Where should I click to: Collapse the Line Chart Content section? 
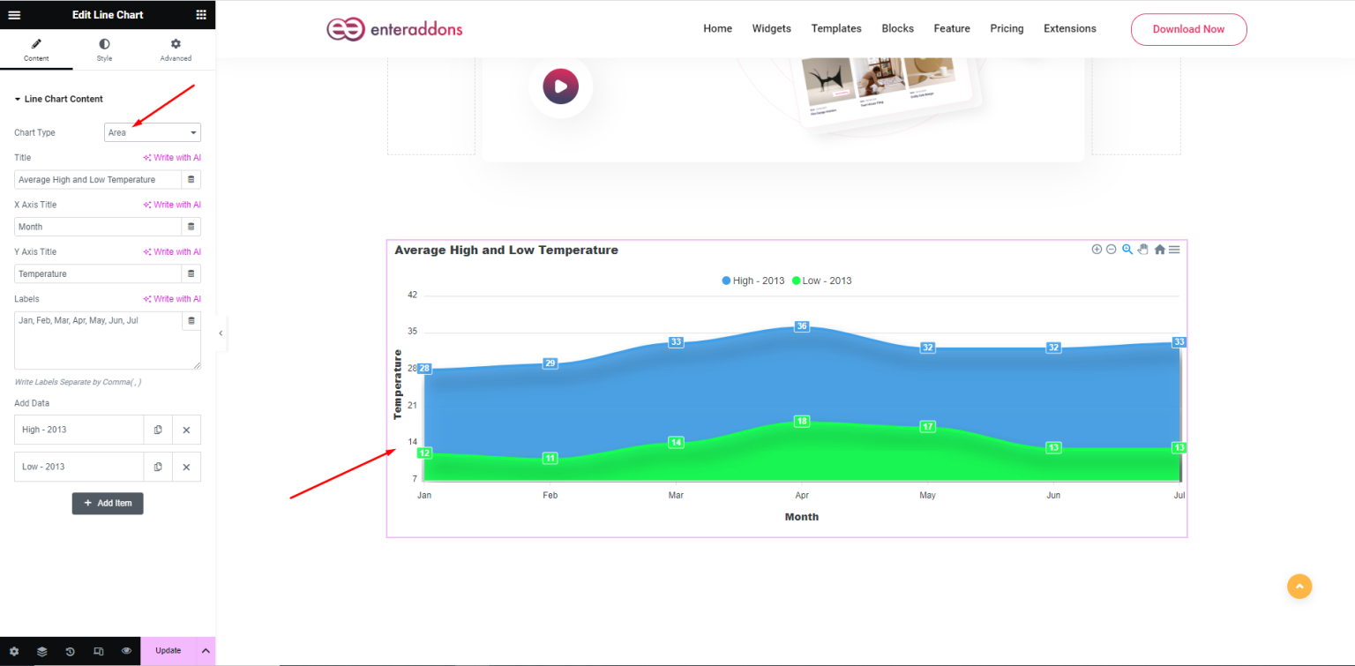tap(59, 99)
